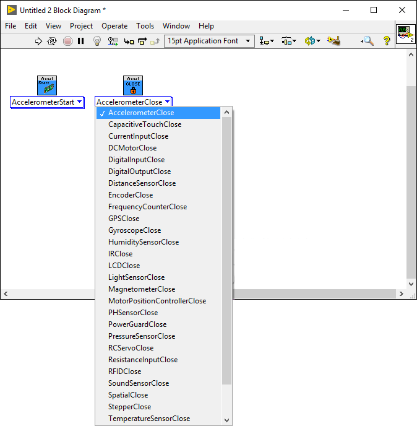Choose HumiditySensorClose from the list
The width and height of the screenshot is (417, 426).
point(158,242)
